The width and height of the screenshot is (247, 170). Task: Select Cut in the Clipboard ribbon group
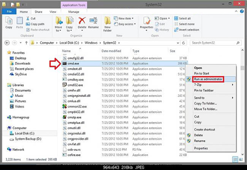[x=31, y=18]
